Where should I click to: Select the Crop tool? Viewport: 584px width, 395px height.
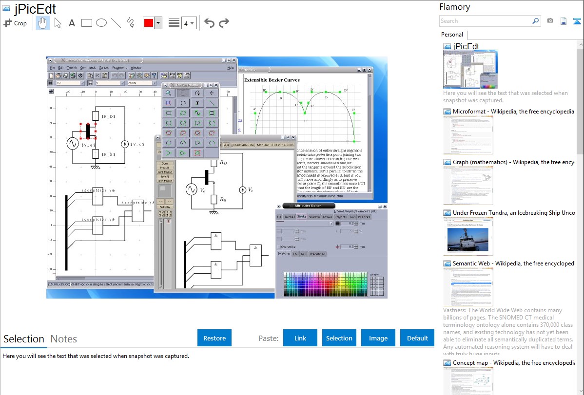click(x=15, y=23)
